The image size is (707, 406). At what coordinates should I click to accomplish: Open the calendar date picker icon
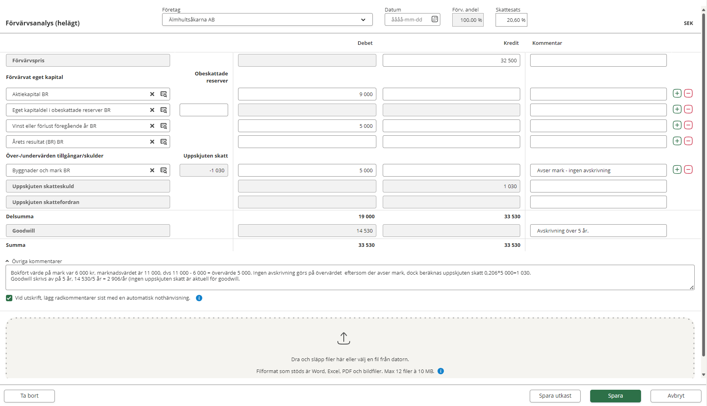pos(434,19)
